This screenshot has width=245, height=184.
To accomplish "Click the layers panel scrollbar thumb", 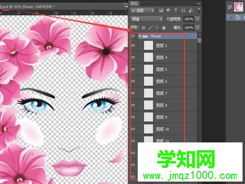I will pos(199,40).
